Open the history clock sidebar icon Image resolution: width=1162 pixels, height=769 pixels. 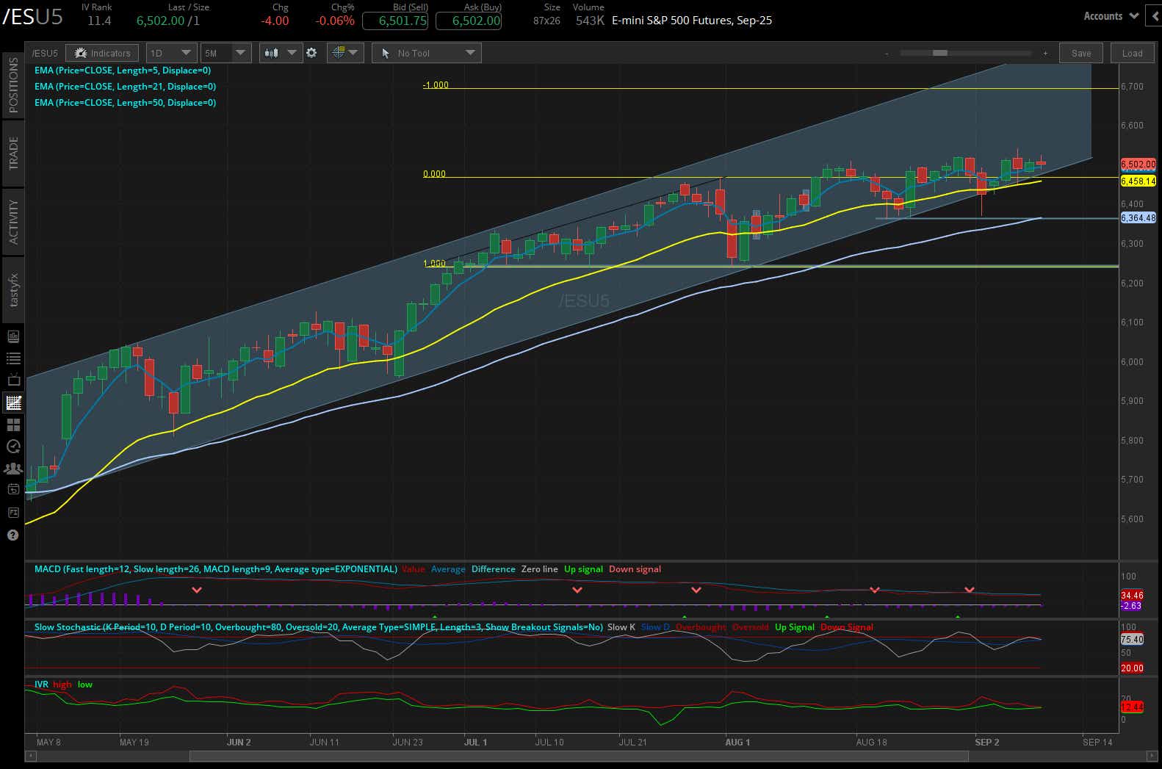click(13, 446)
